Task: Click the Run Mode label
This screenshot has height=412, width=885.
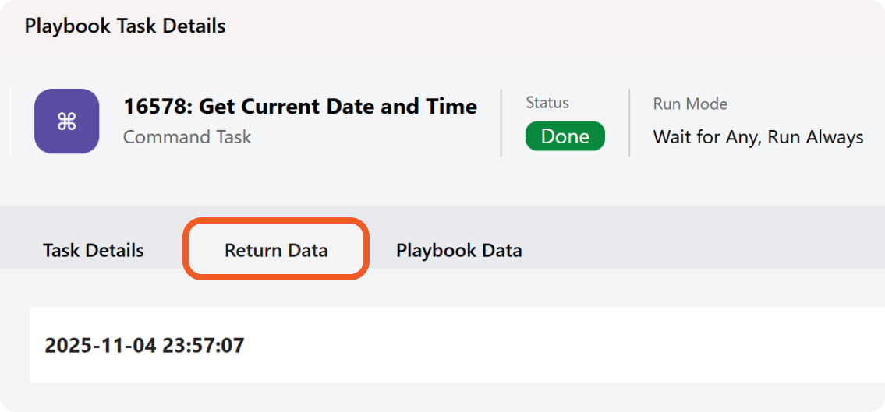Action: [x=690, y=104]
